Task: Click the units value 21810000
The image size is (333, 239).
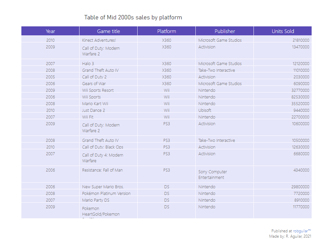Action: [301, 40]
